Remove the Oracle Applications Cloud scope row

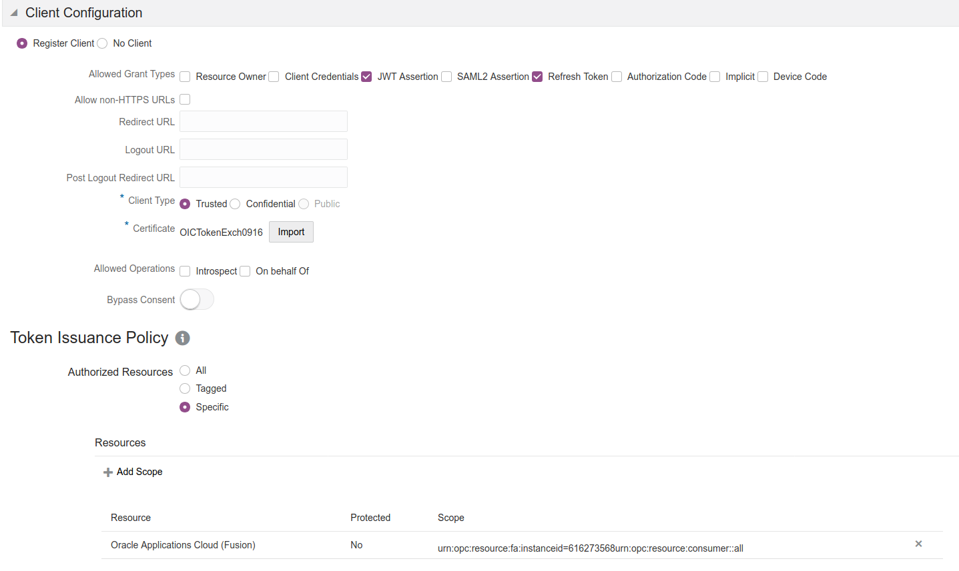point(918,544)
